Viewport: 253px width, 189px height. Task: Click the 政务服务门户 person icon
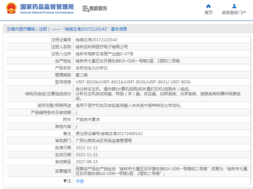(234, 6)
